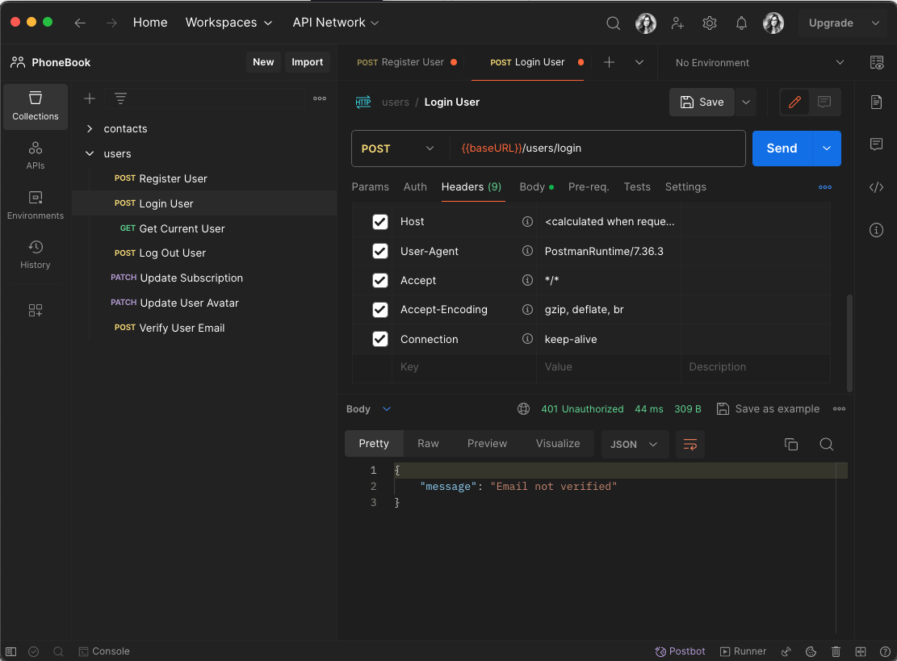
Task: Click the plus icon to create collection
Action: click(90, 98)
